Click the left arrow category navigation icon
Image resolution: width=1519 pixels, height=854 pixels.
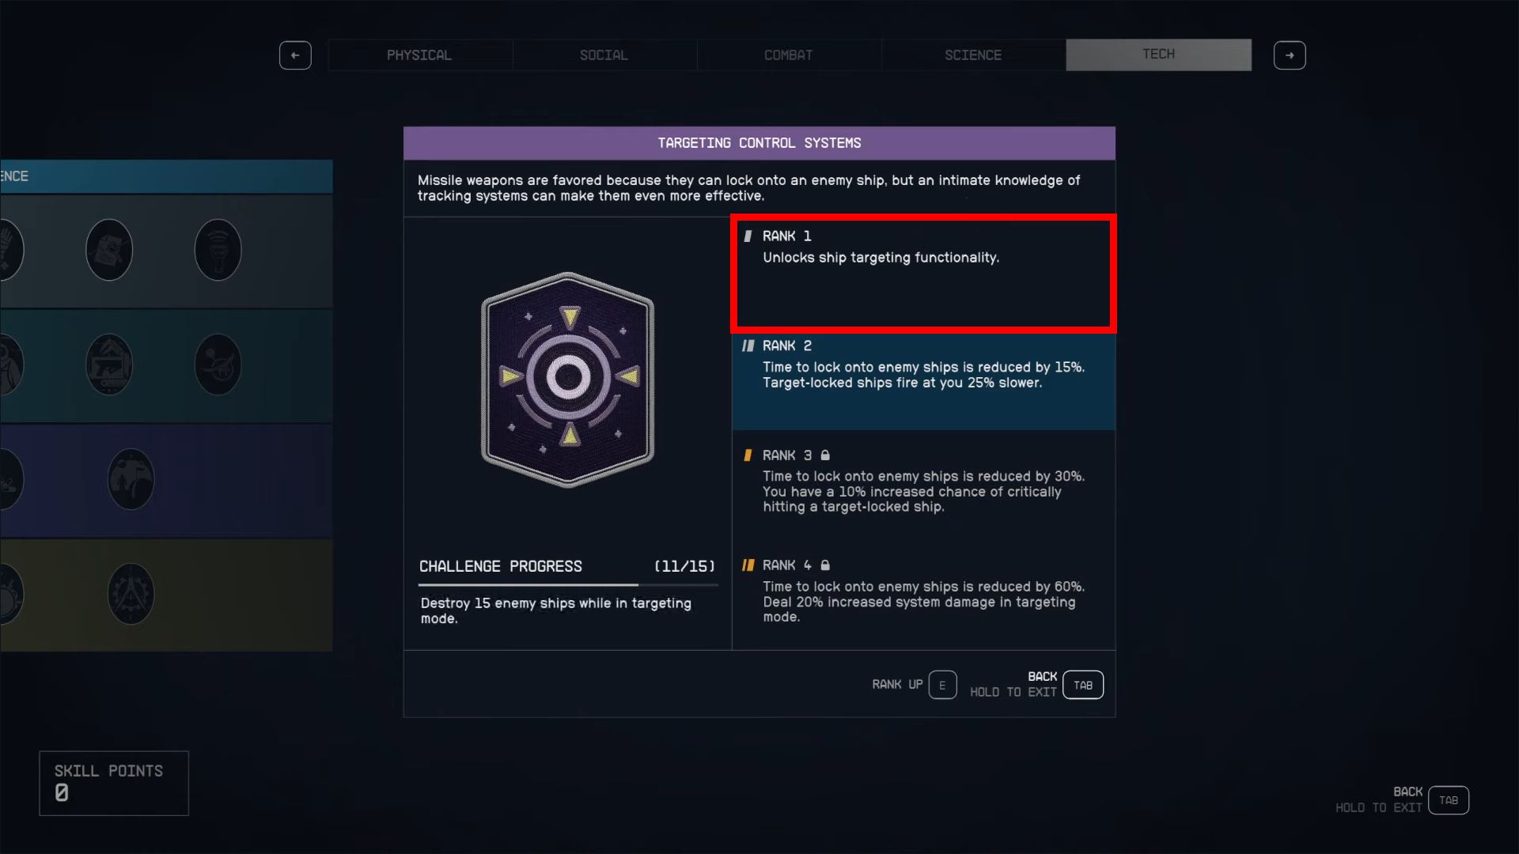tap(295, 55)
